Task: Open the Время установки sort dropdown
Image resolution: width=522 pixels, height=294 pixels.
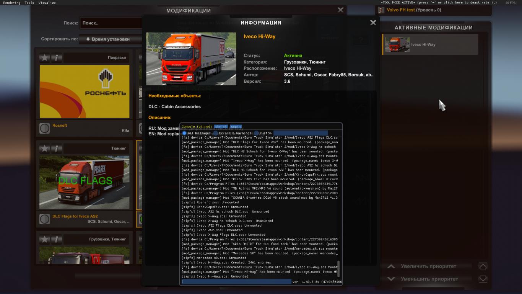Action: pyautogui.click(x=108, y=39)
